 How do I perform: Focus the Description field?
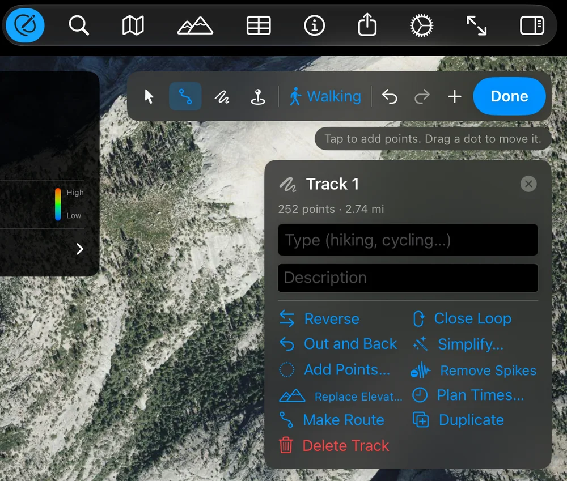point(408,278)
